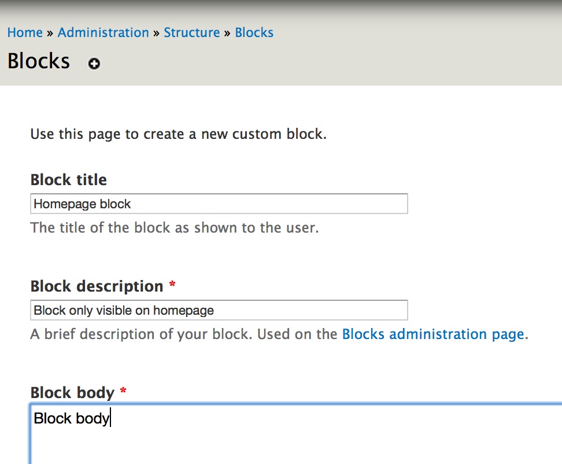This screenshot has width=562, height=464.
Task: Open the Blocks administration page link
Action: (433, 334)
